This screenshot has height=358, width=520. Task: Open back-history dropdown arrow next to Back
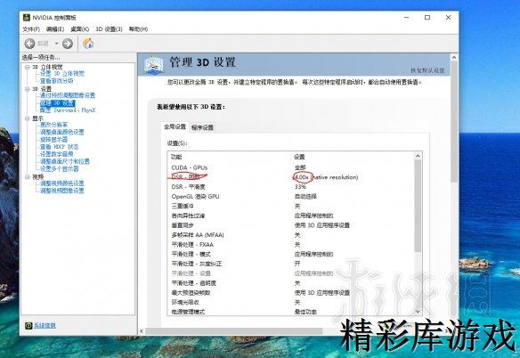(x=56, y=44)
